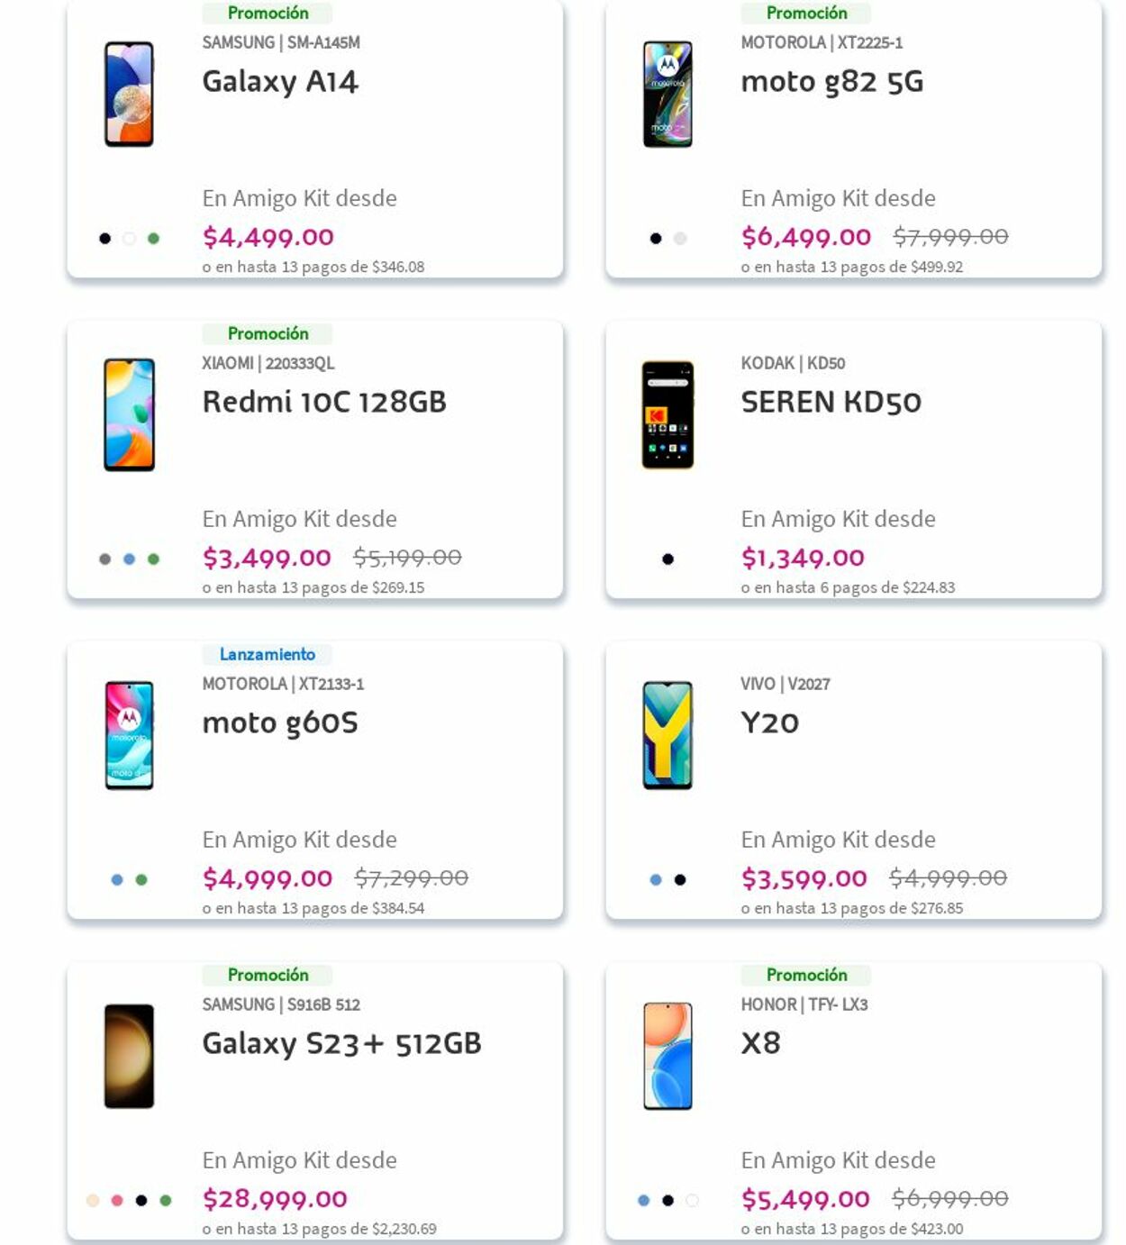1126x1245 pixels.
Task: Open the moto g82 5G title link
Action: coord(831,82)
